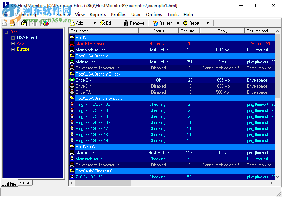The image size is (282, 197).
Task: Click the Reset watch icon button
Action: tap(191, 23)
